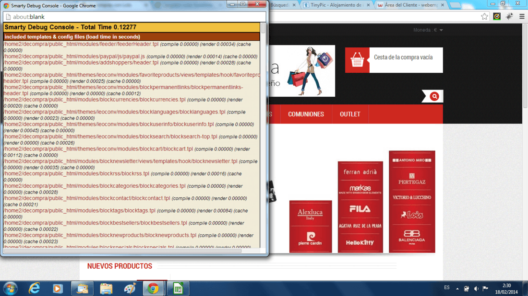Switch to the Búsqueda tab
This screenshot has width=528, height=296.
click(x=280, y=5)
